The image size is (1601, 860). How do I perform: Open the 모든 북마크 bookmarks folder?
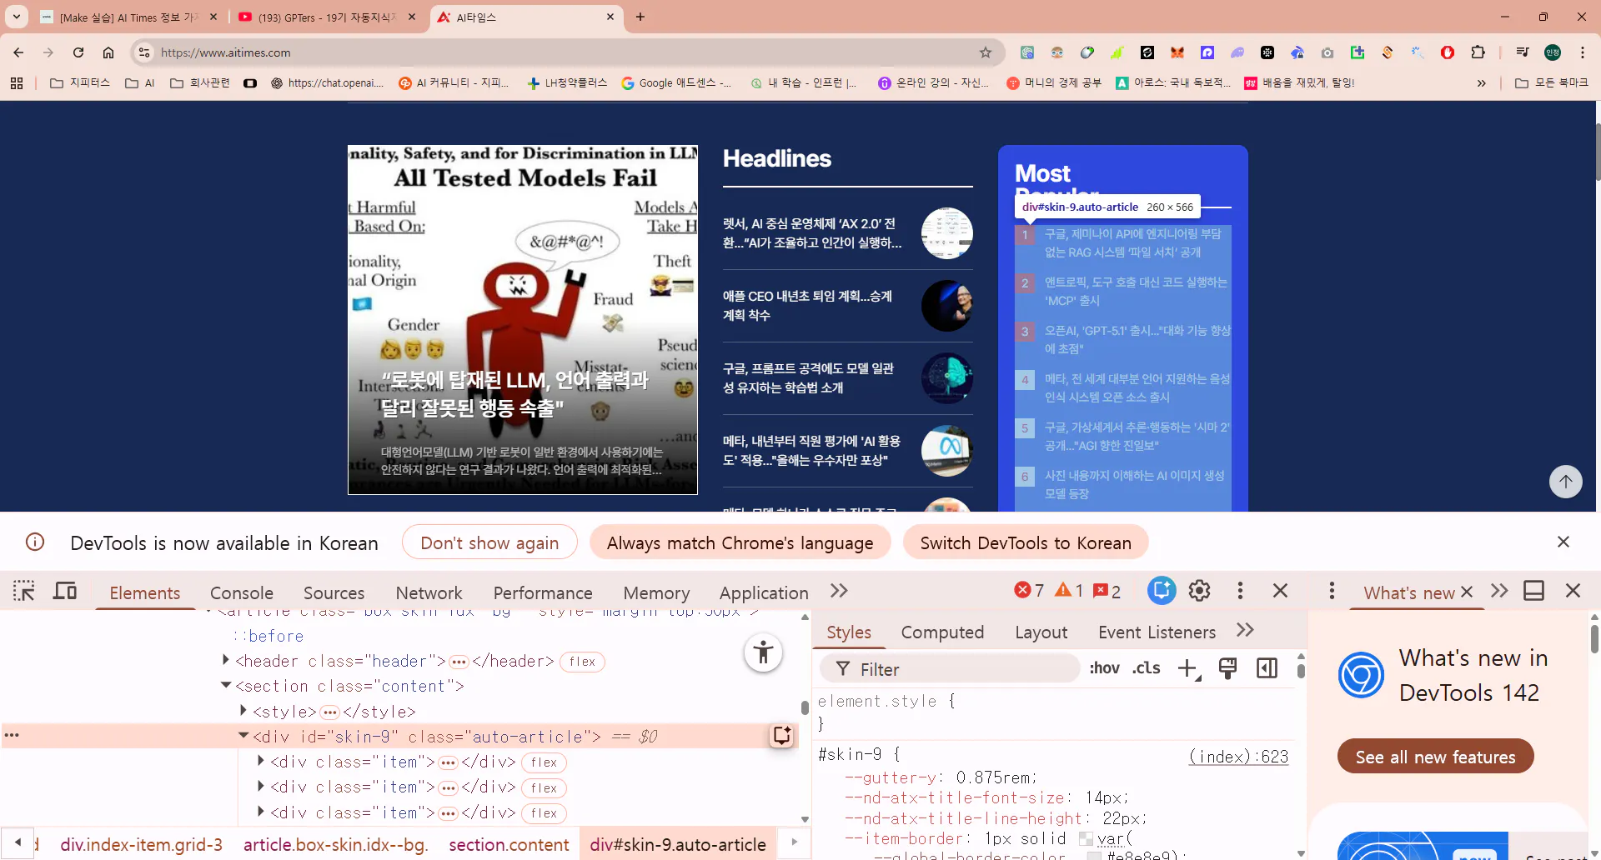click(1551, 82)
